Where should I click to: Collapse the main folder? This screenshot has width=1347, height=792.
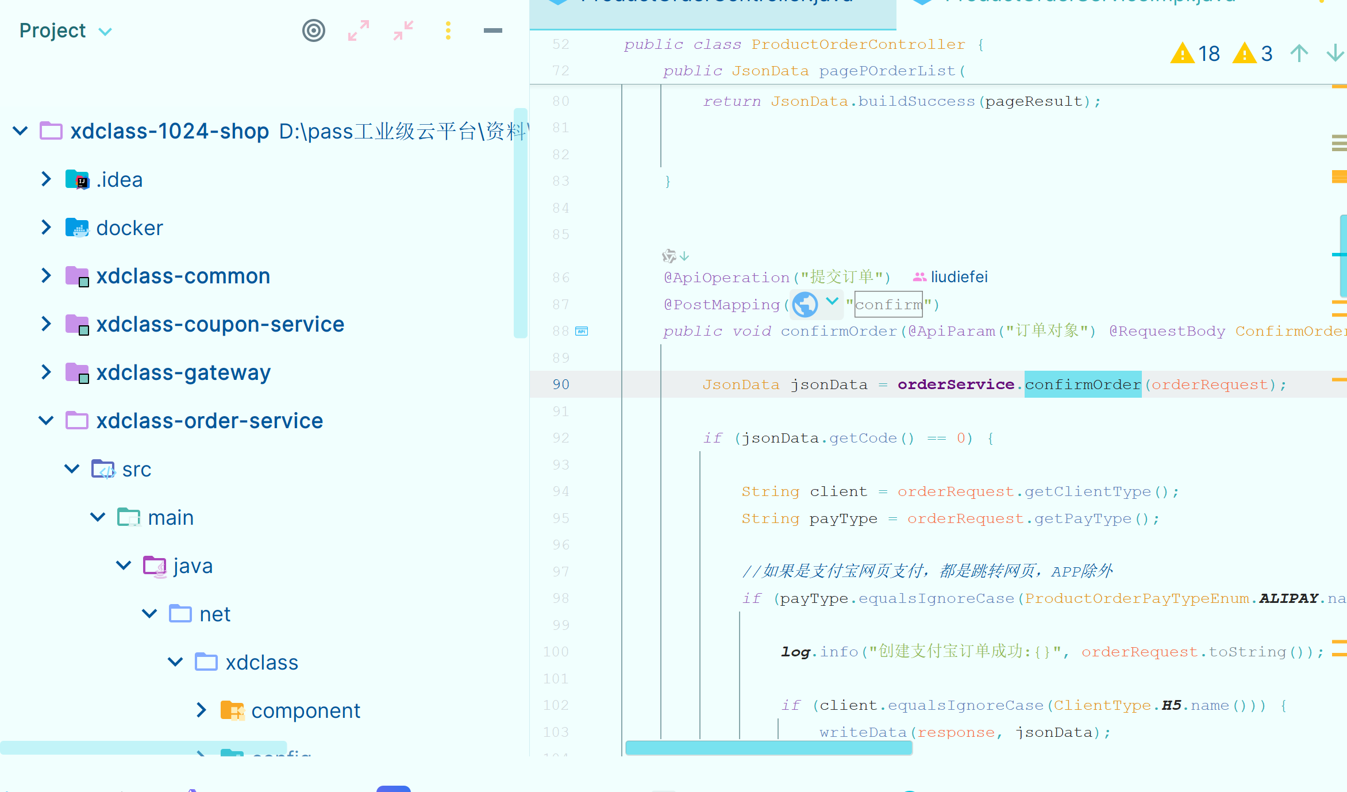coord(98,517)
